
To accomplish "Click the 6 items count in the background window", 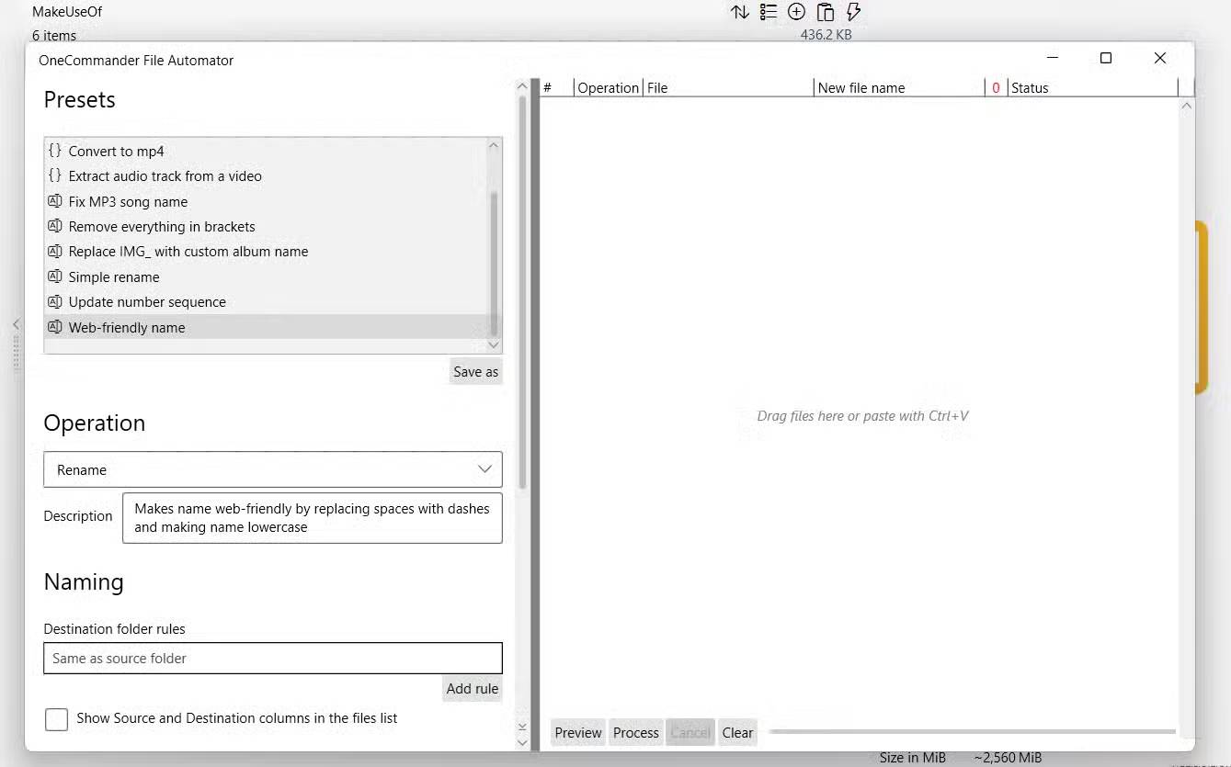I will point(54,35).
